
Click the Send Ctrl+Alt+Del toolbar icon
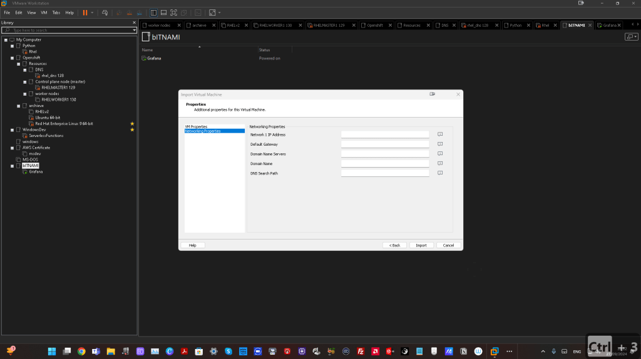[x=105, y=13]
